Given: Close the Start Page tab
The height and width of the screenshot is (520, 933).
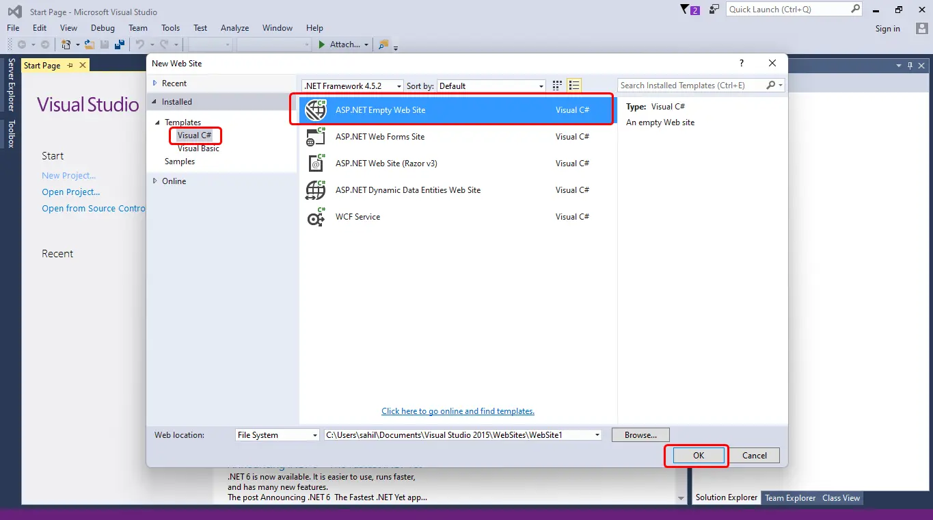Looking at the screenshot, I should (x=83, y=66).
